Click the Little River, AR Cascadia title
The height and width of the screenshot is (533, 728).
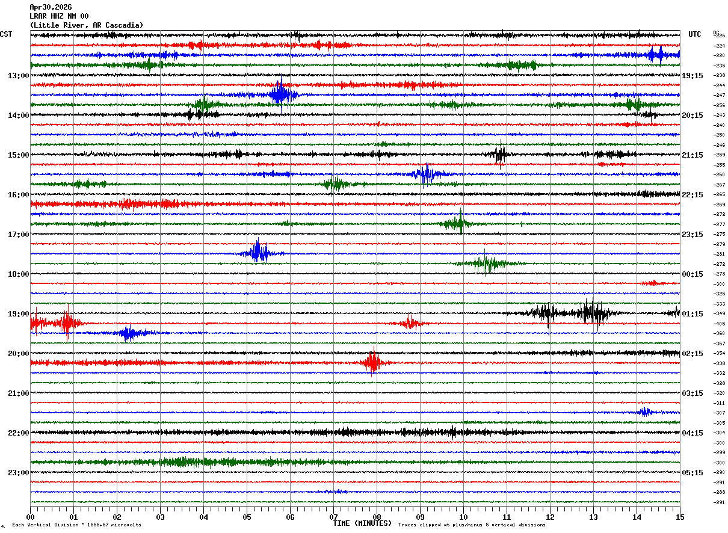(x=87, y=25)
